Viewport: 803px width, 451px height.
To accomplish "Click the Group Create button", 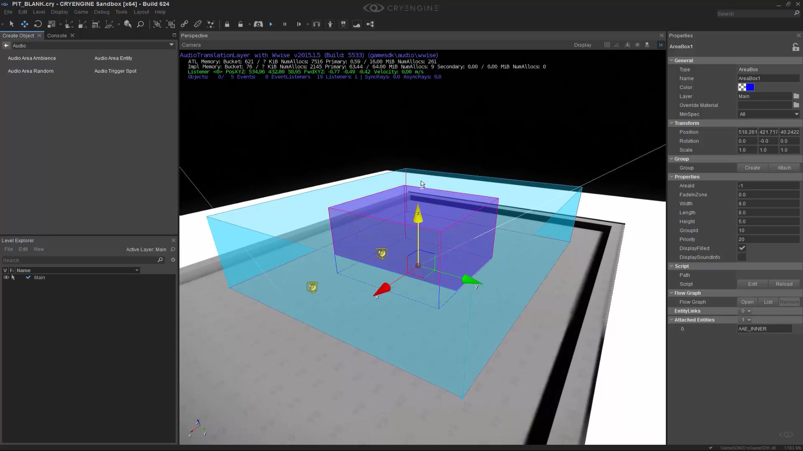I will 752,168.
